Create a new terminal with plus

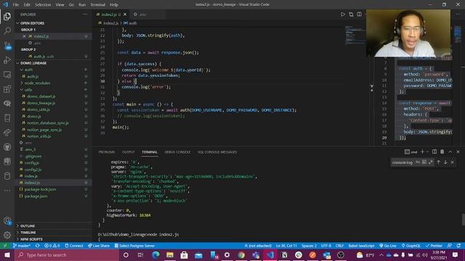pos(422,152)
